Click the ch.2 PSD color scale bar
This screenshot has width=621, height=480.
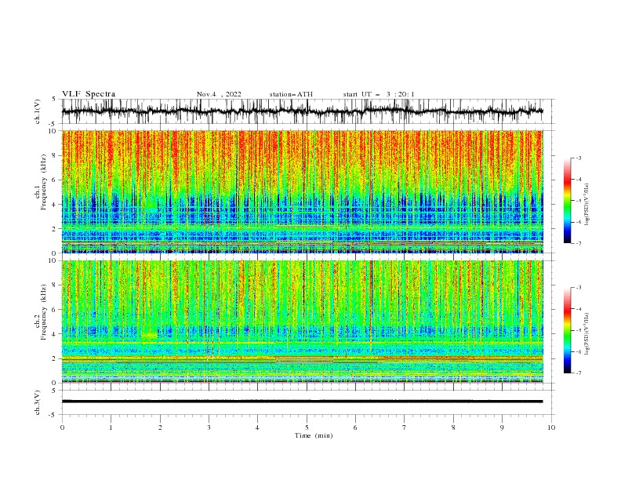[x=567, y=330]
